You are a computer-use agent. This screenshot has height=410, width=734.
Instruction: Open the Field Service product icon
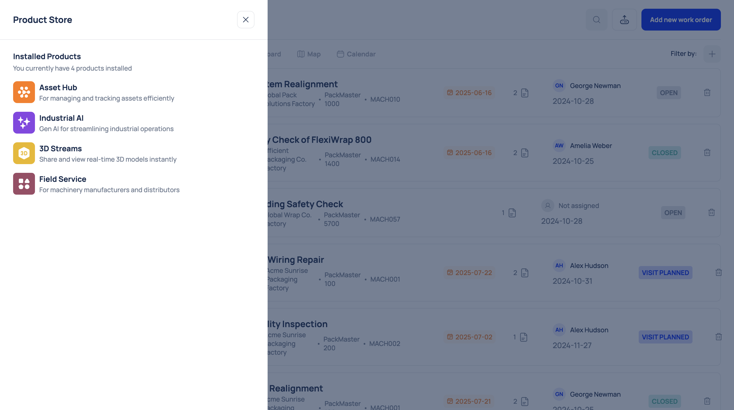coord(24,184)
